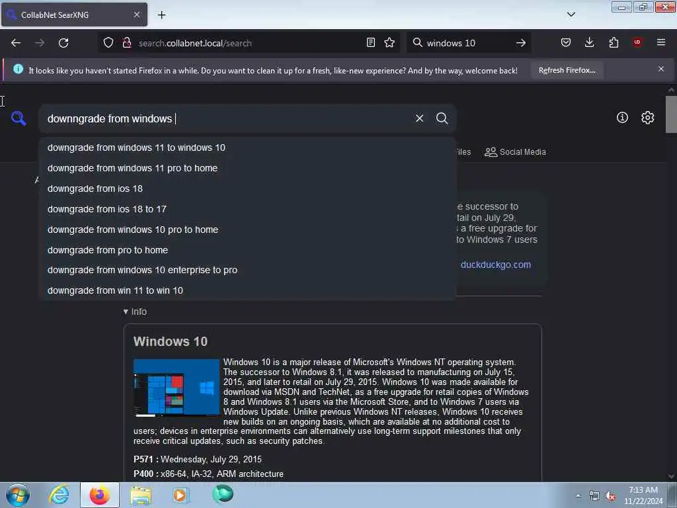
Task: Click the Windows 10 screenshot thumbnail
Action: (177, 388)
